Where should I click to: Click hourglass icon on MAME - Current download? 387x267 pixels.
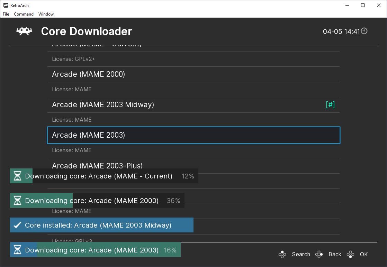17,176
